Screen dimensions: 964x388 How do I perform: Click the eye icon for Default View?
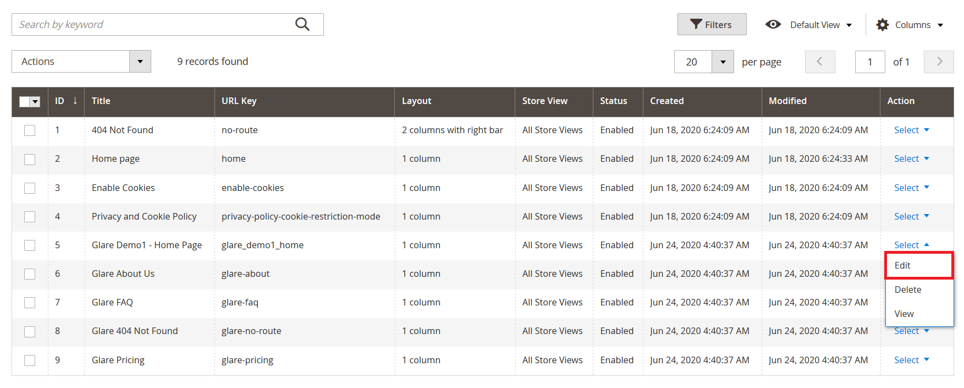point(773,25)
